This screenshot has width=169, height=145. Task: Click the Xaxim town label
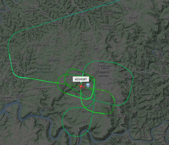coord(133,18)
